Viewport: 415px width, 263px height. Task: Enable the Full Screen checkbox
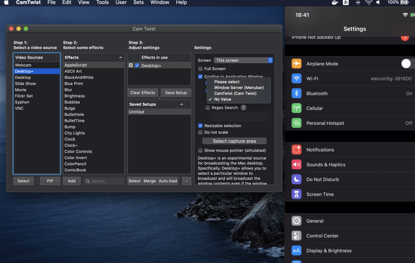coord(200,69)
